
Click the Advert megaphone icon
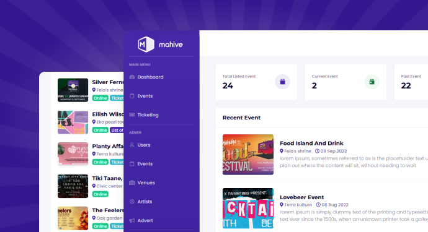coord(132,220)
